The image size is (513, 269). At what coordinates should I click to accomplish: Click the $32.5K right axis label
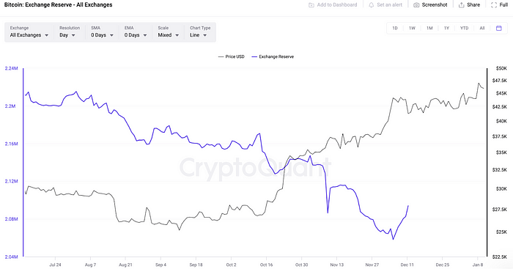500,170
